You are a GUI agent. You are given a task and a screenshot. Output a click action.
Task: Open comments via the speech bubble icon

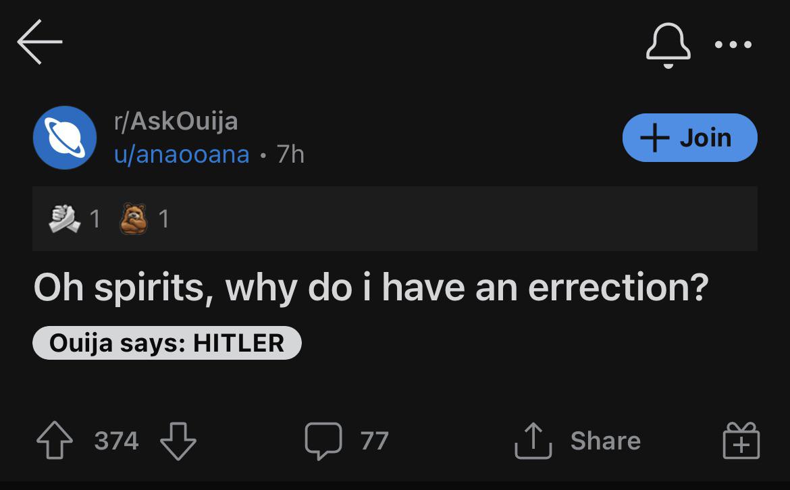[x=323, y=441]
